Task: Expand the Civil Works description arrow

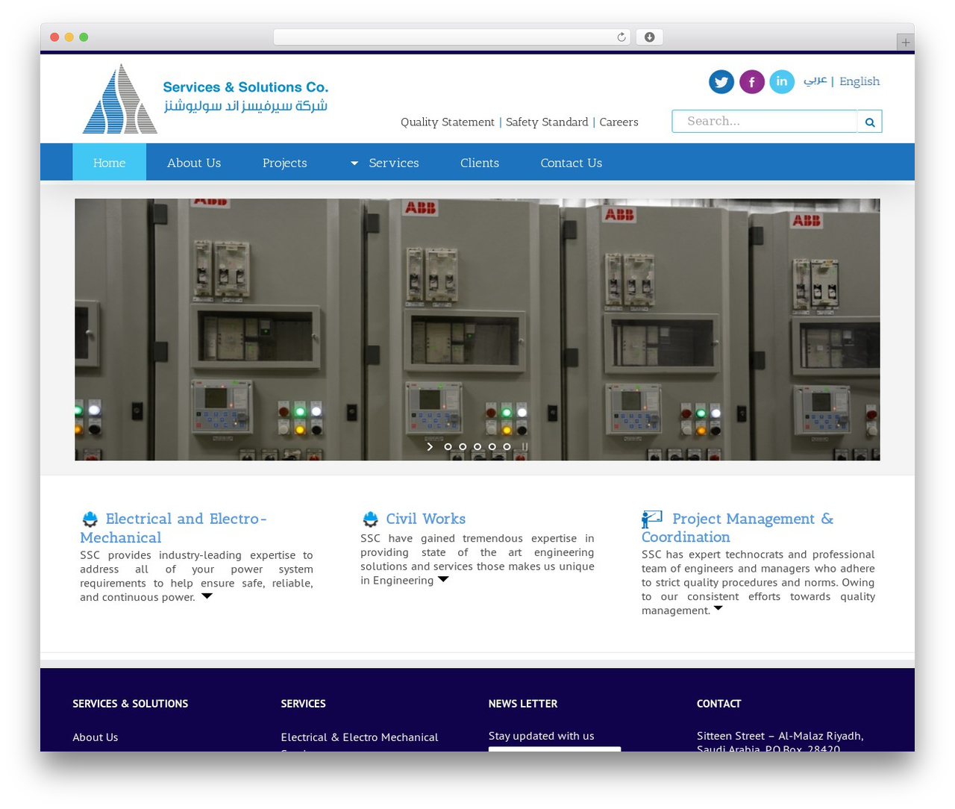Action: (x=443, y=579)
